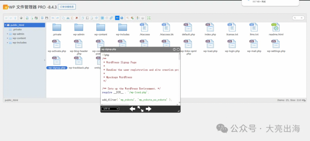Switch between icon and list view
The width and height of the screenshot is (310, 141).
tap(138, 18)
